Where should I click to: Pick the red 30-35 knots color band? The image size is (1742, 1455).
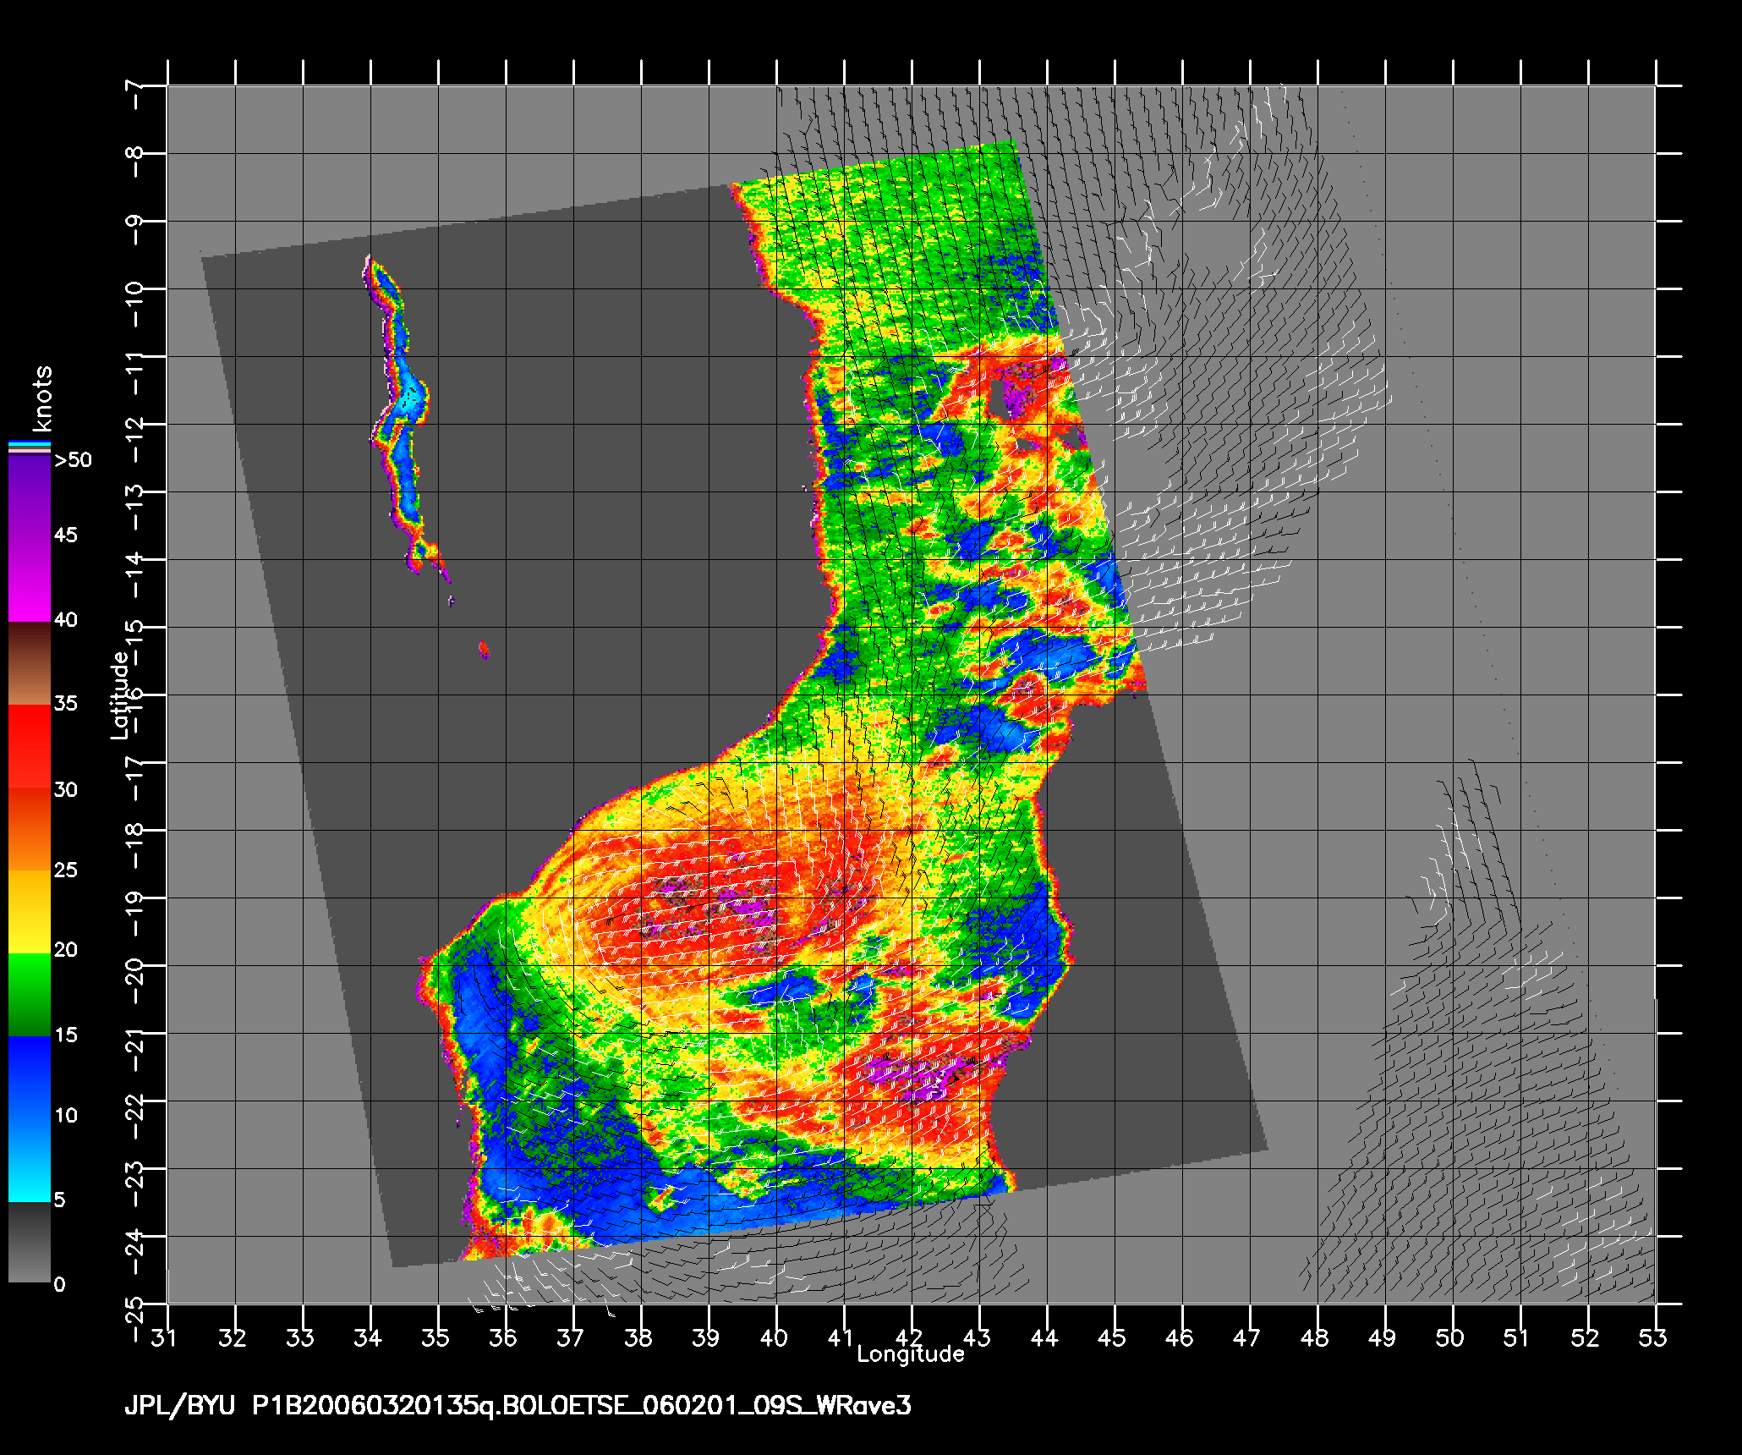30,747
